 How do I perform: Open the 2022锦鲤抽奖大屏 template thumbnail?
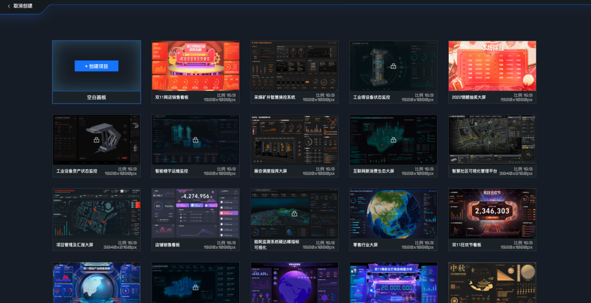pyautogui.click(x=493, y=66)
